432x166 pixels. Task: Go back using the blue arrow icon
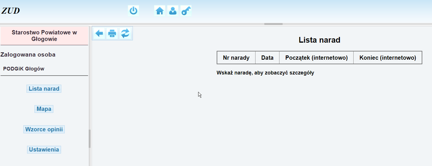click(99, 33)
